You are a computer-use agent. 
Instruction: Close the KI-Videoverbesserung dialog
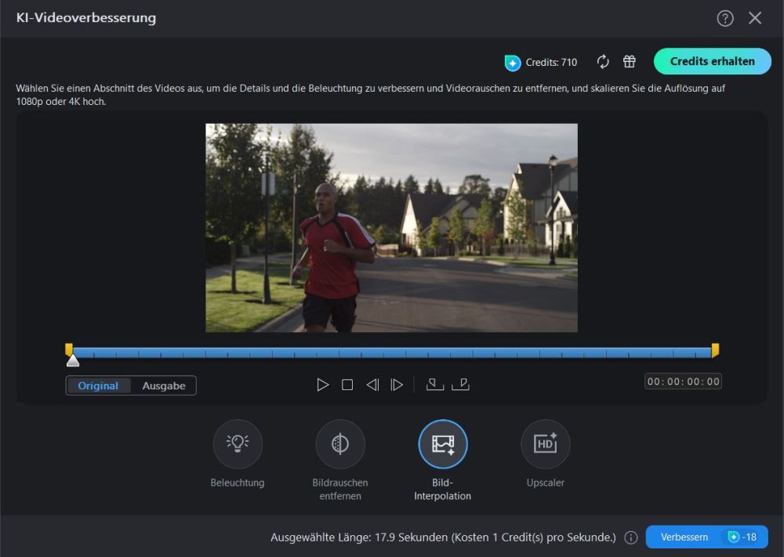755,19
